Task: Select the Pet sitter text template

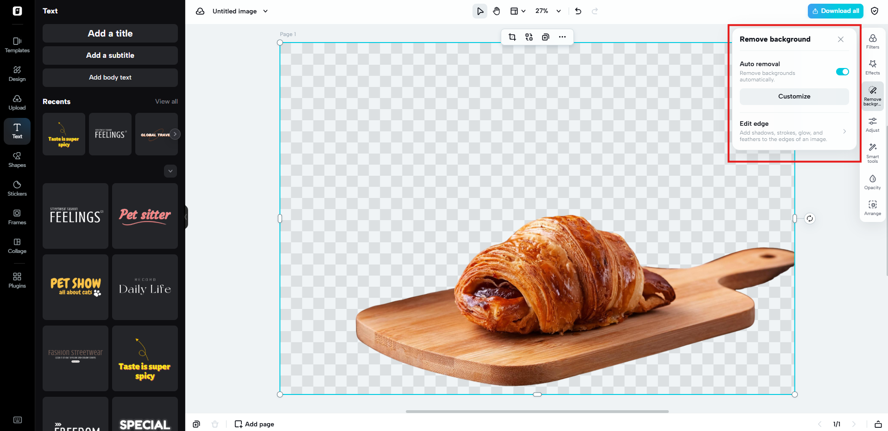Action: coord(145,216)
